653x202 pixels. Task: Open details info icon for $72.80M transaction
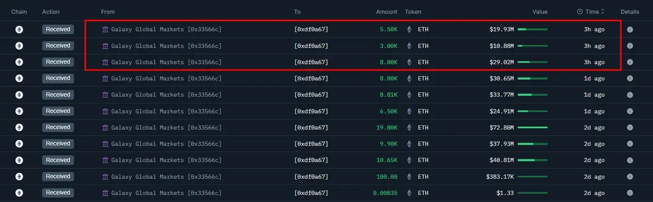coord(630,127)
